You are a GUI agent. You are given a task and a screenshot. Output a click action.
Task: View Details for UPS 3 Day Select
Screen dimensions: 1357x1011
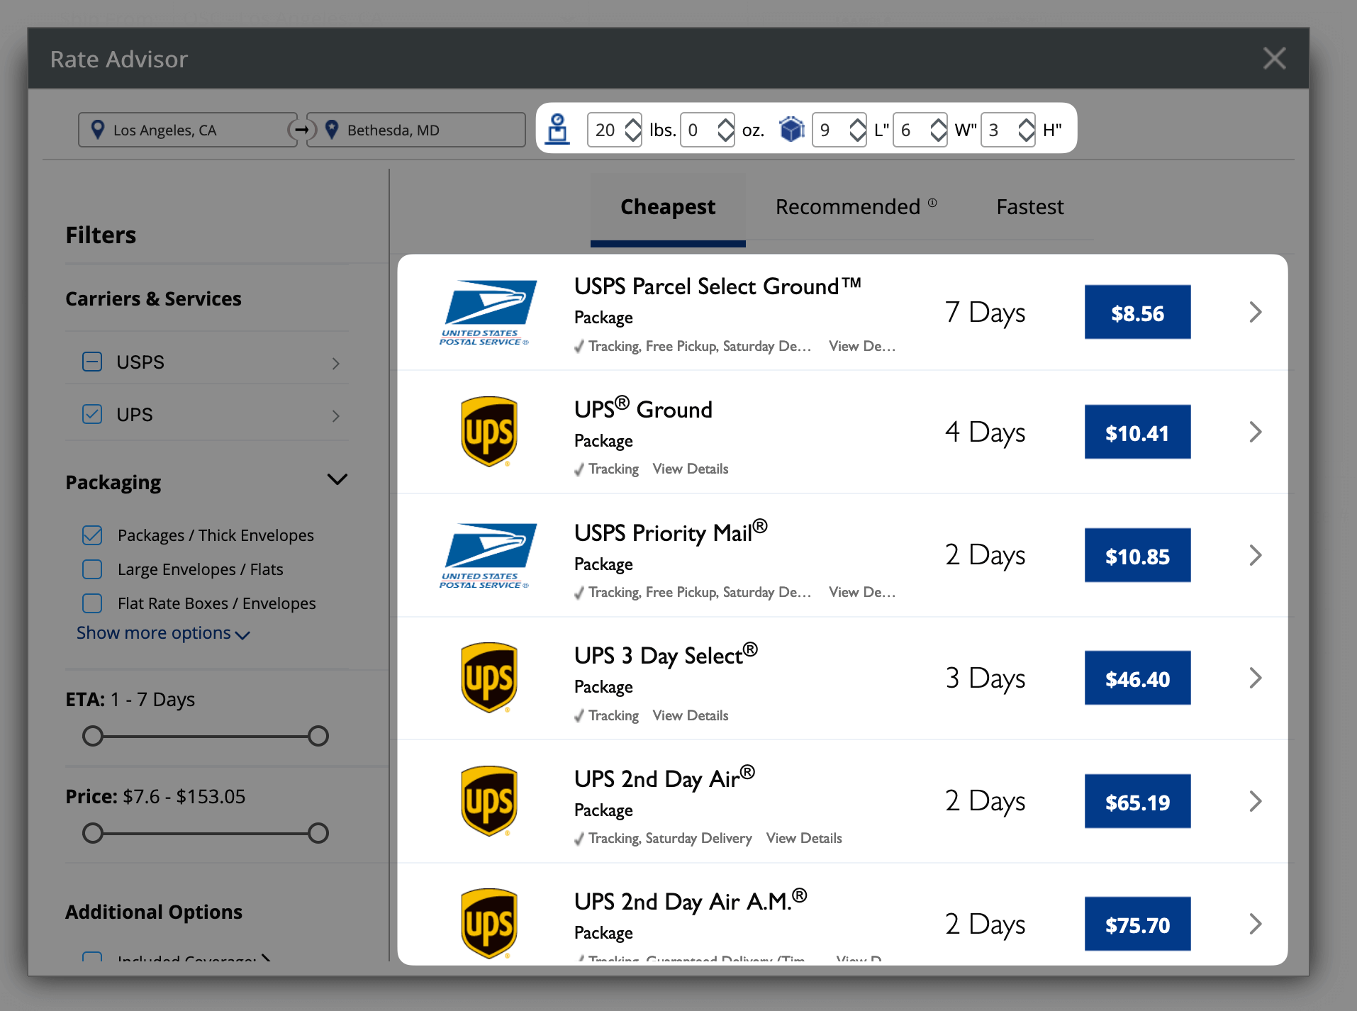(691, 715)
